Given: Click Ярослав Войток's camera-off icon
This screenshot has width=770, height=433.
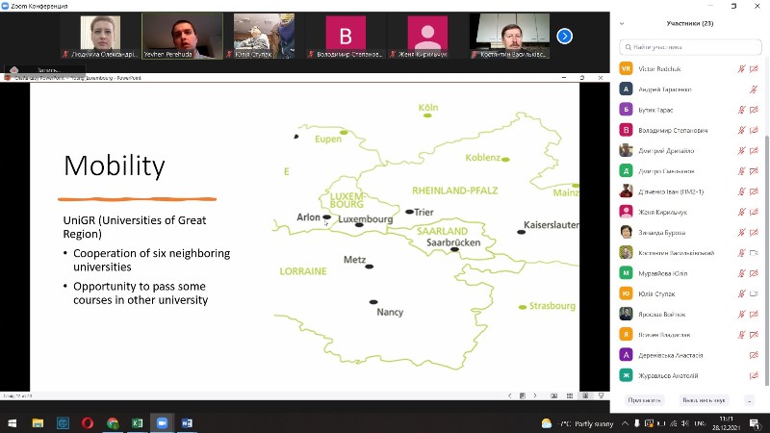Looking at the screenshot, I should 754,315.
